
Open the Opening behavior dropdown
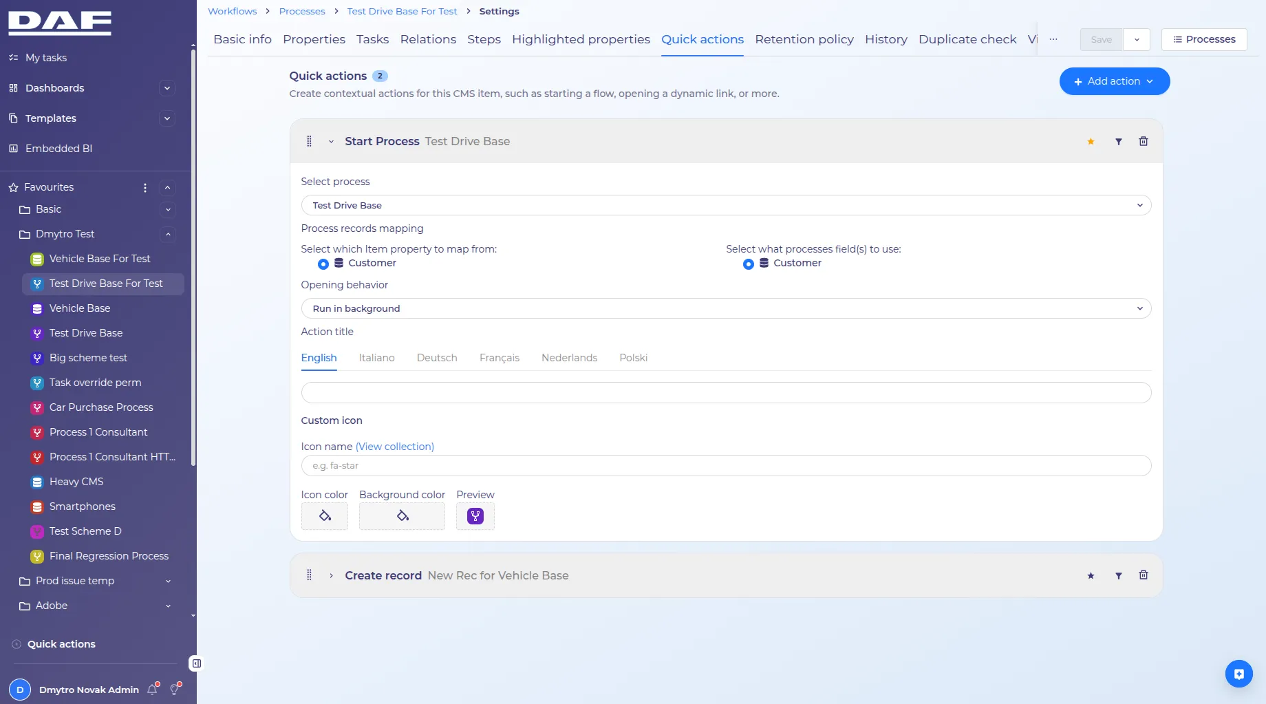tap(726, 308)
